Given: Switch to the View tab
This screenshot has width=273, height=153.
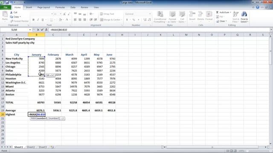Looking at the screenshot, I should pos(96,7).
